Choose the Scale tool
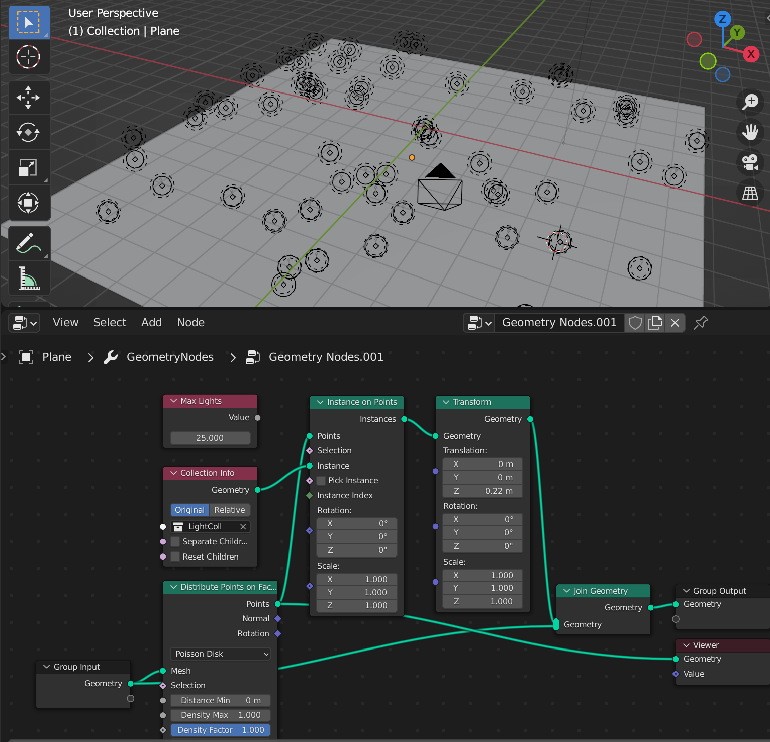The width and height of the screenshot is (770, 742). click(x=29, y=167)
